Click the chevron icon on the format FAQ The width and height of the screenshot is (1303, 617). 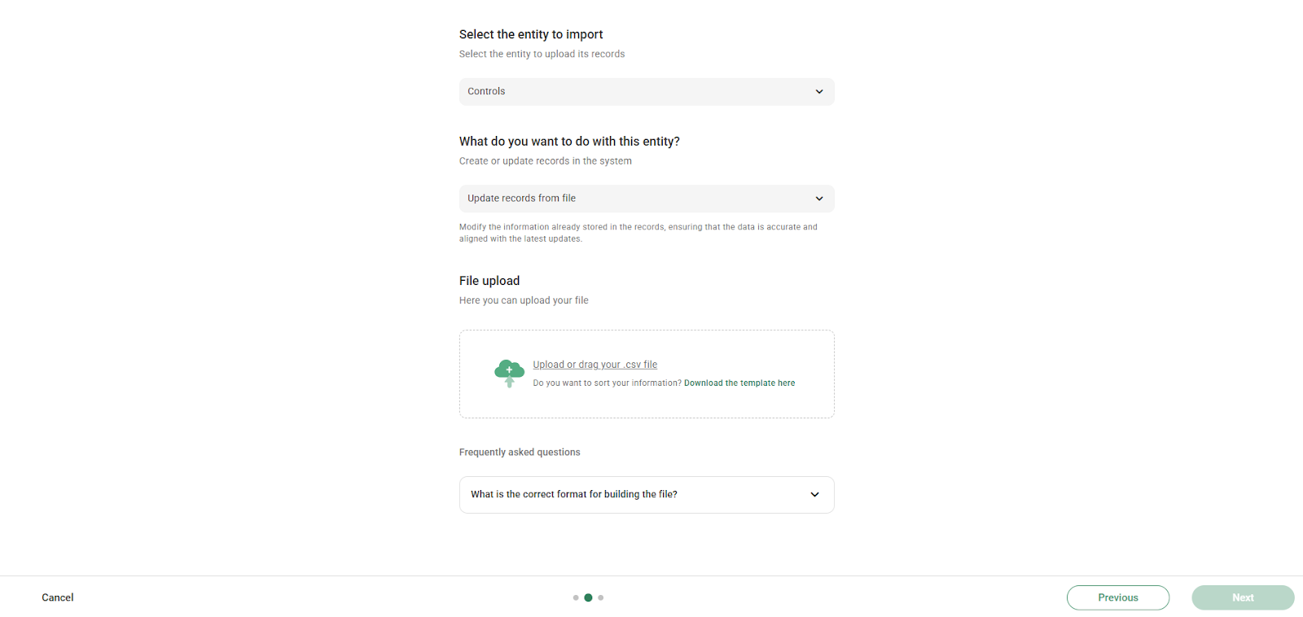pyautogui.click(x=814, y=495)
